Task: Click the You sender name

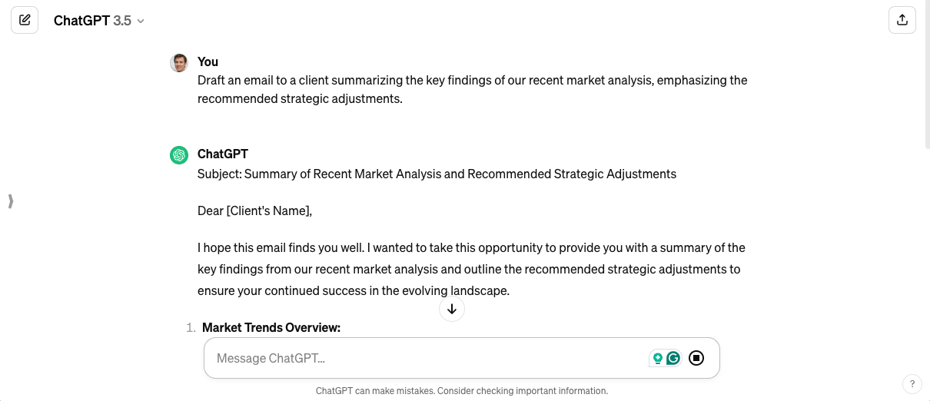Action: tap(208, 61)
